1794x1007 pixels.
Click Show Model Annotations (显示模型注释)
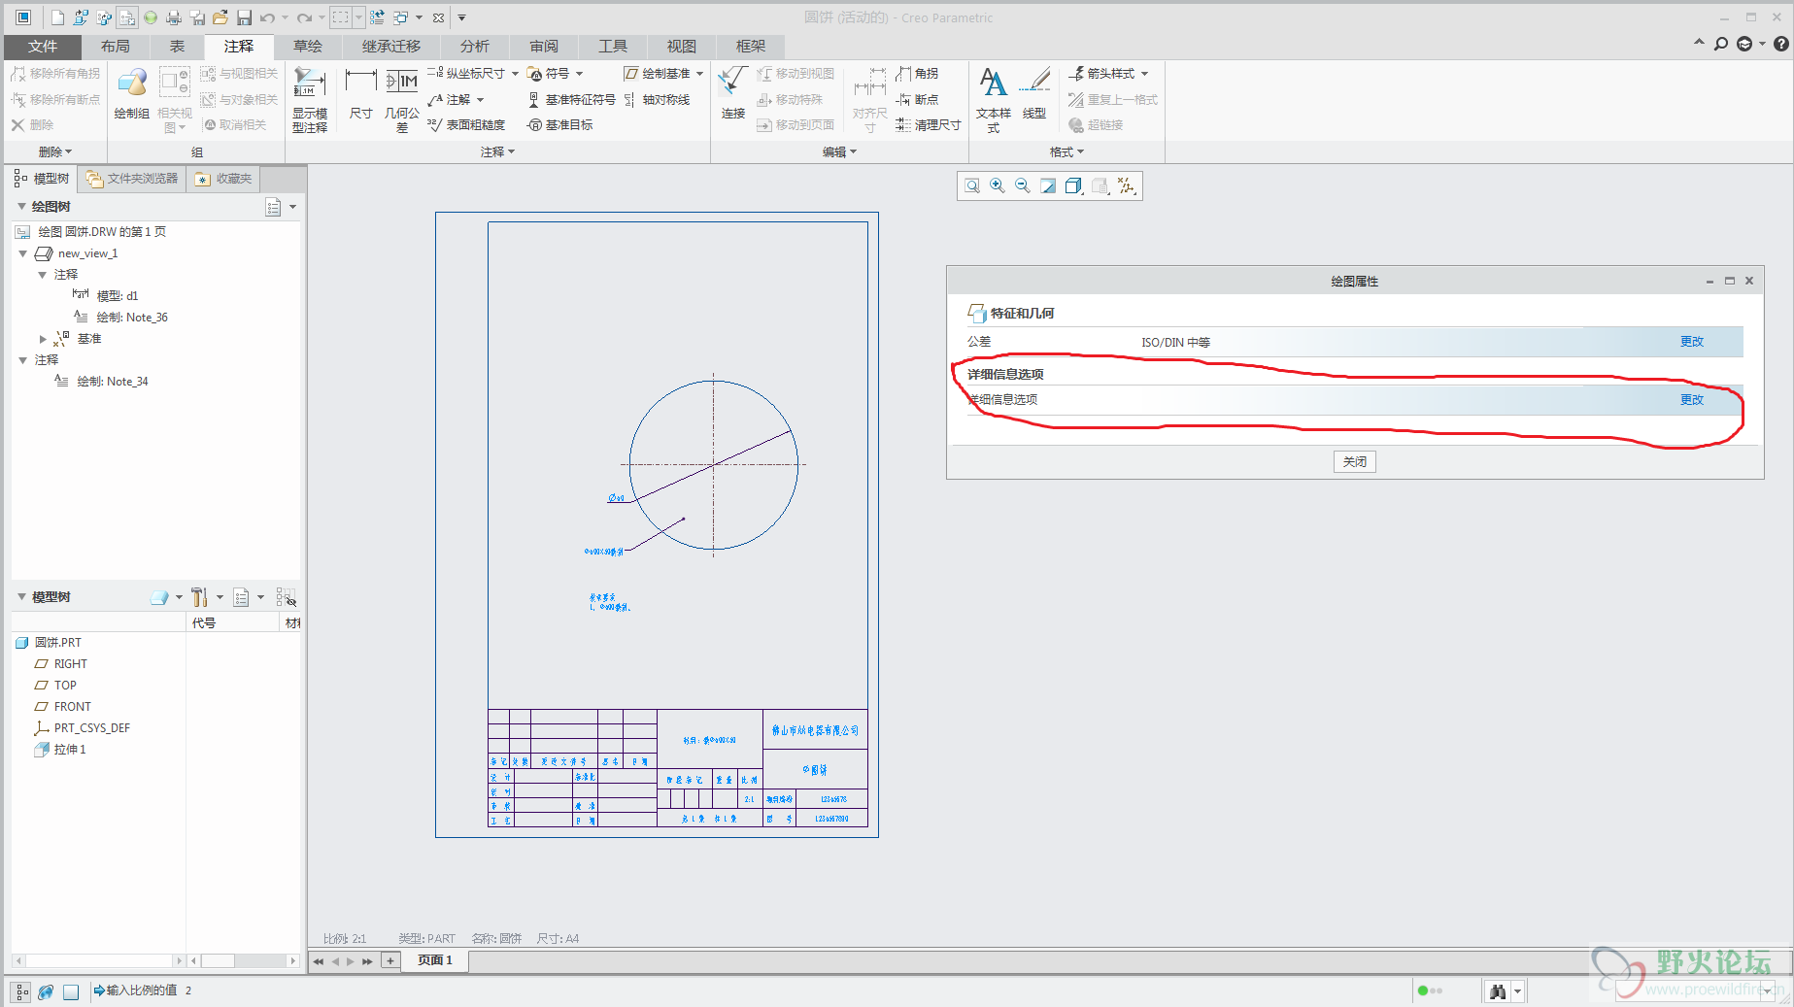(310, 98)
